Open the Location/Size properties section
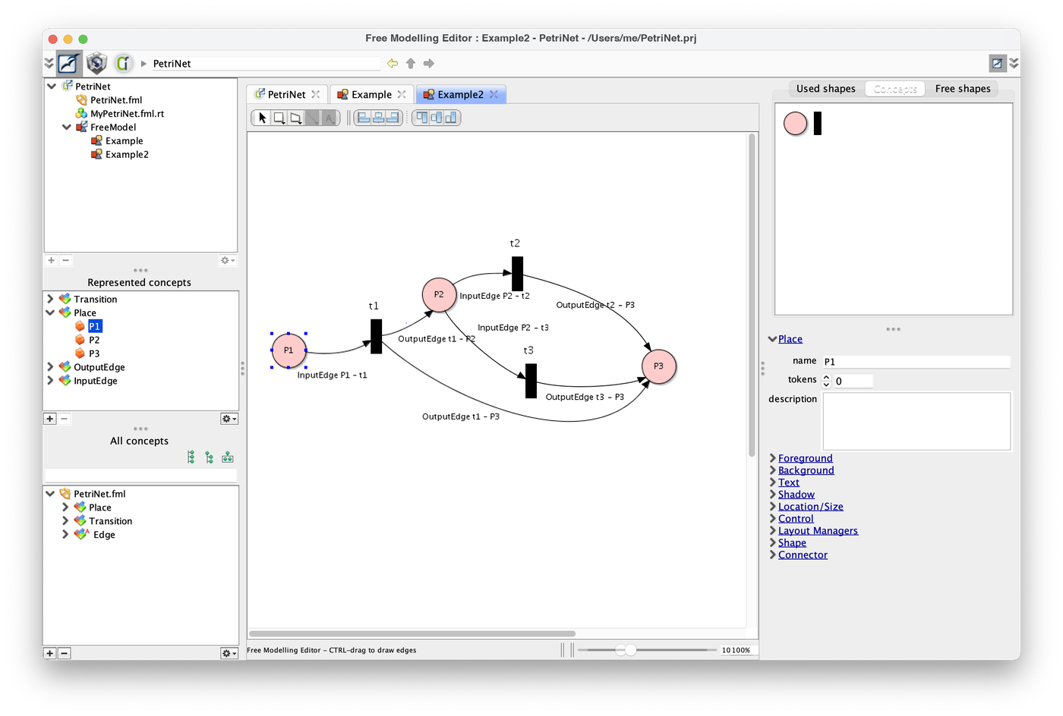Screen dimensions: 1063x716 click(811, 507)
